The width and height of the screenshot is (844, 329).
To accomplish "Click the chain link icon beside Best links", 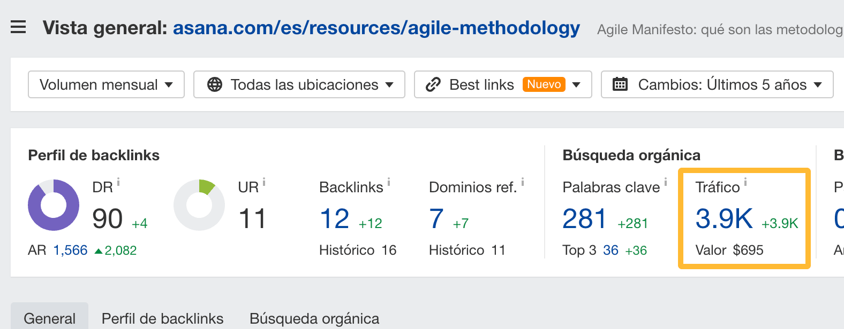I will 433,84.
